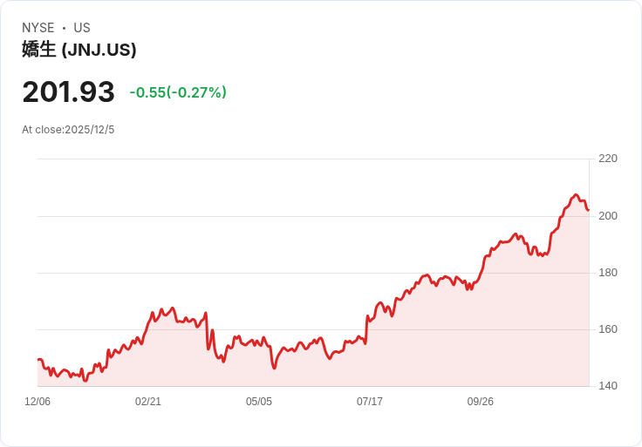Select the 12/06 date on the x-axis
The height and width of the screenshot is (447, 642).
38,402
